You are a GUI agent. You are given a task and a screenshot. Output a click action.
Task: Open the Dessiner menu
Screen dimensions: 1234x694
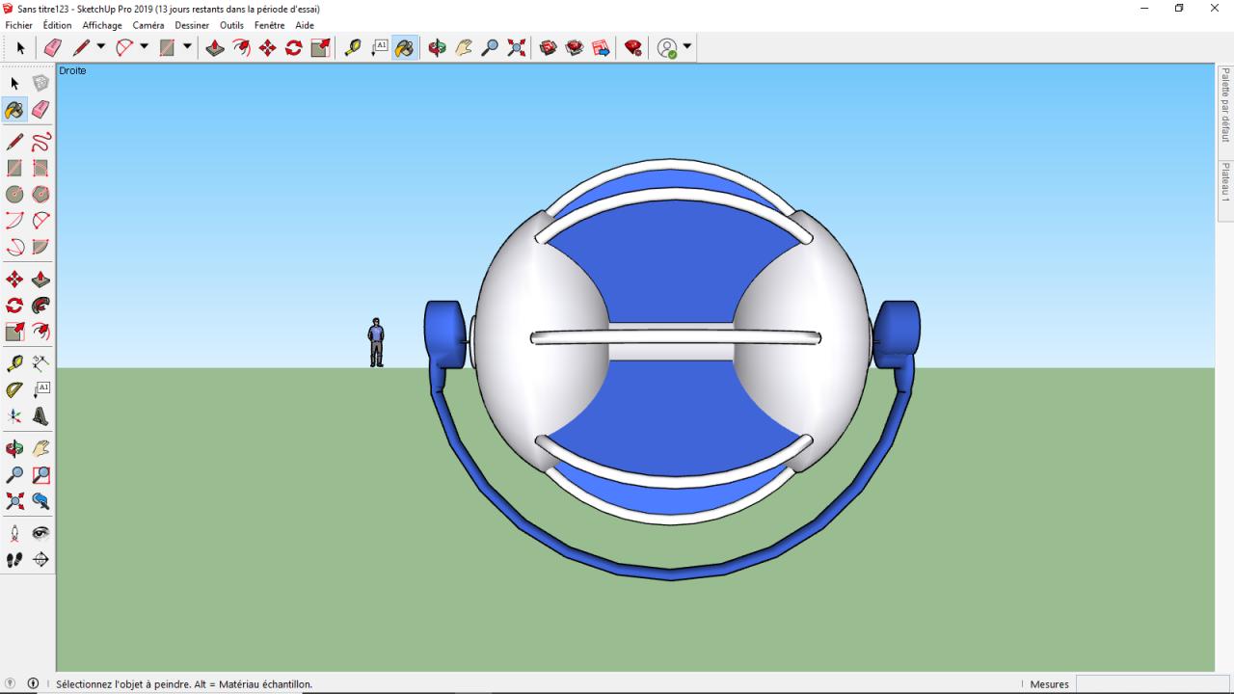click(192, 25)
